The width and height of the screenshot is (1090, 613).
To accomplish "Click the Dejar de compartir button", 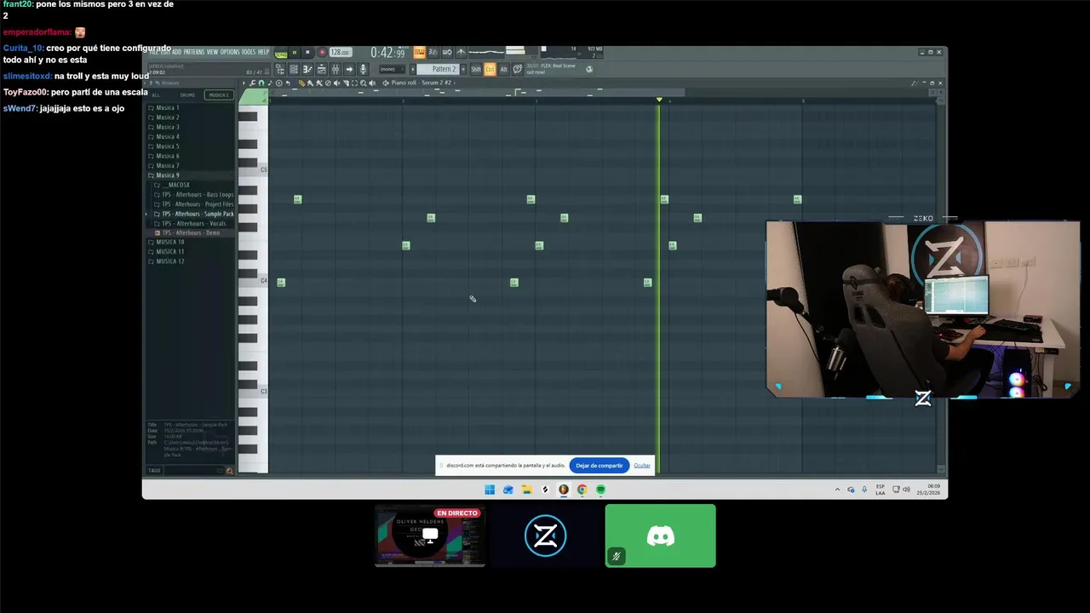I will [x=599, y=466].
